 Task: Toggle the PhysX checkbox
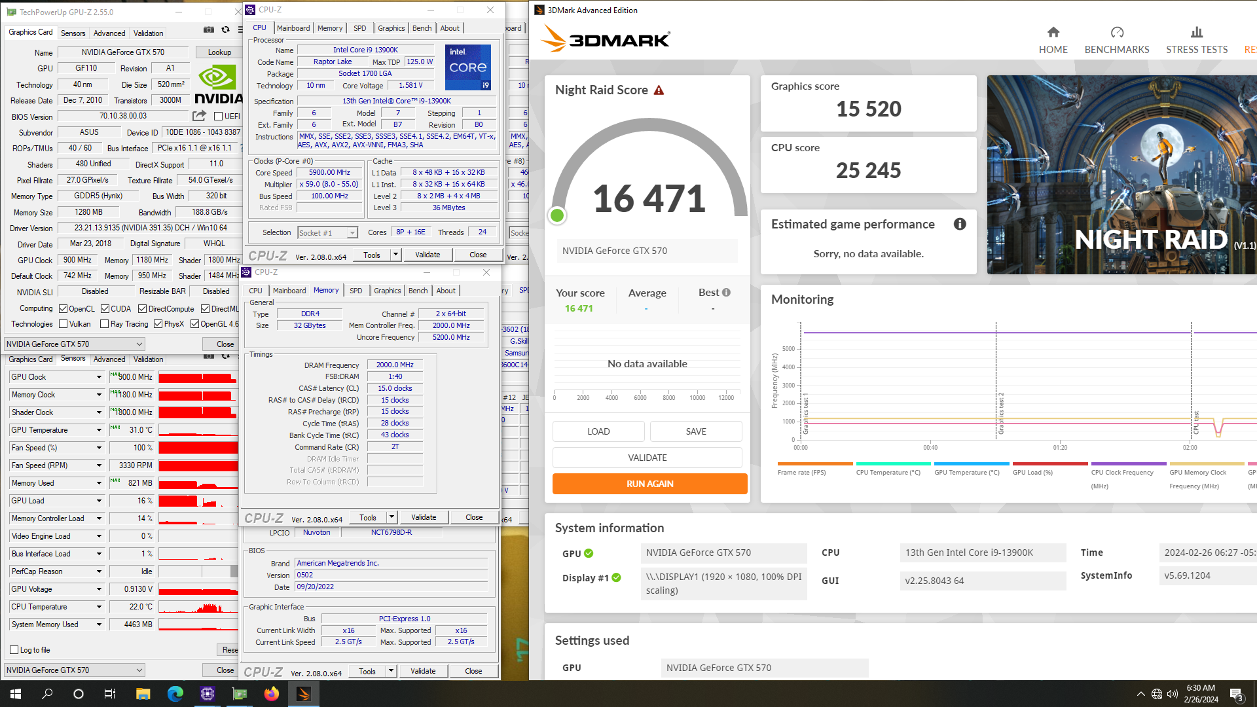coord(158,324)
